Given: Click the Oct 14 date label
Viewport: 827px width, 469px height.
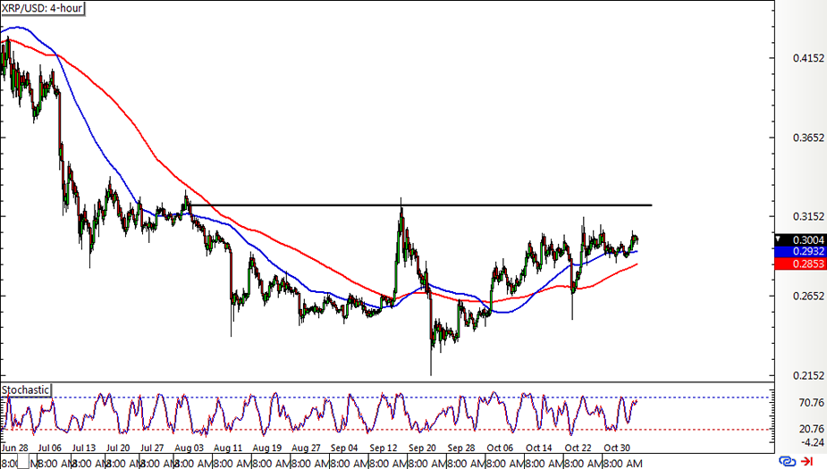Looking at the screenshot, I should click(x=539, y=448).
